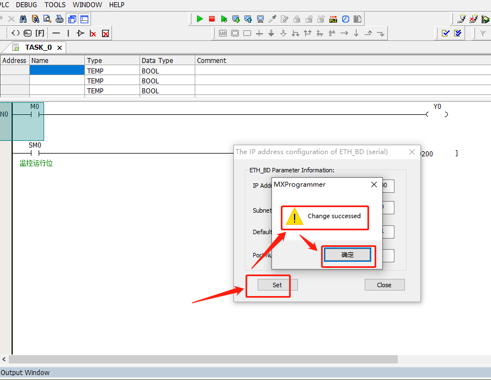Close the TASK_0 tab

pyautogui.click(x=60, y=47)
